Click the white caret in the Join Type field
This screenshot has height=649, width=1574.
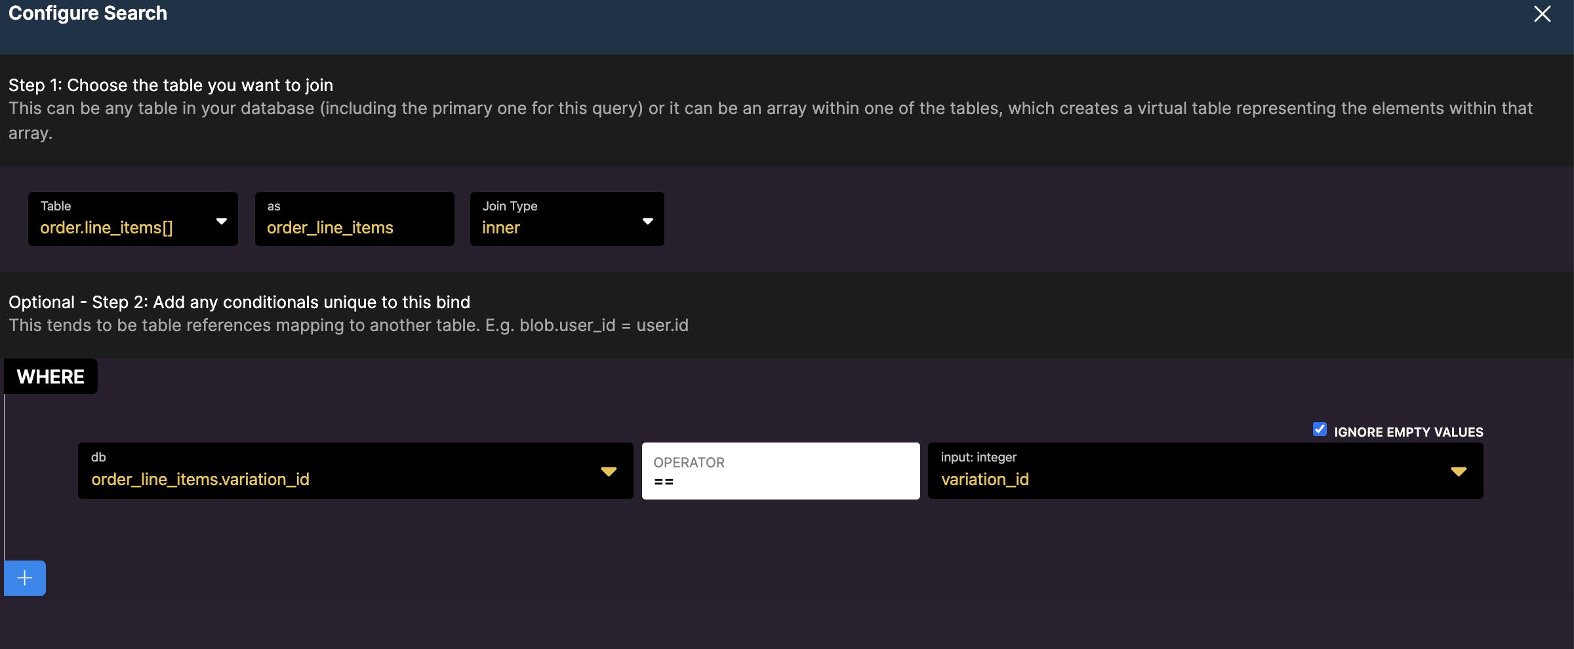[x=647, y=222]
